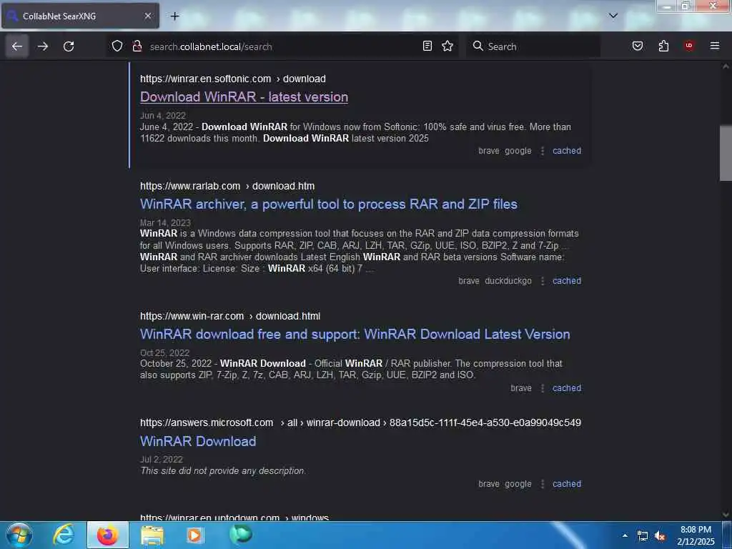This screenshot has width=732, height=549.
Task: Open the WinRAR Download Microsoft answers link
Action: click(x=198, y=441)
